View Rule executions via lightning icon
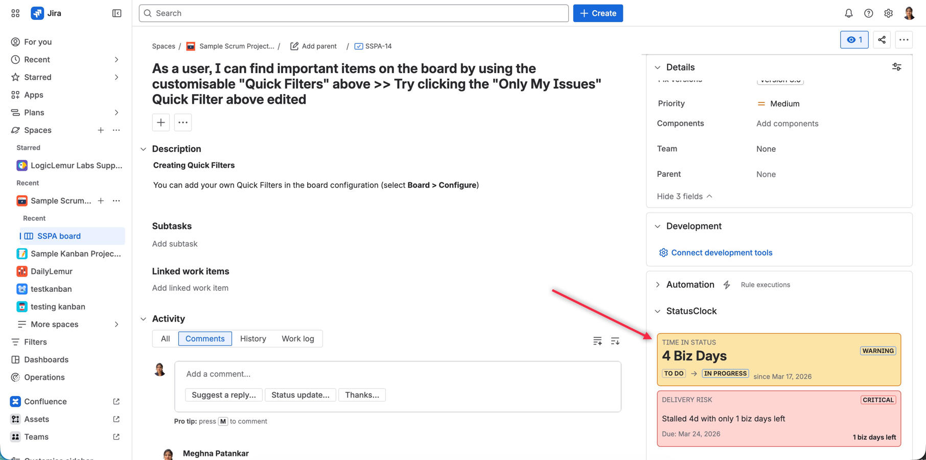Screen dimensions: 926x460 (727, 285)
